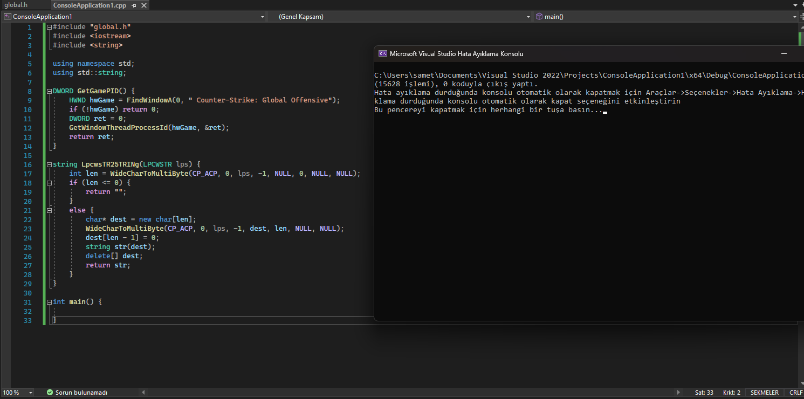Collapse the else block at line 21

(50, 210)
